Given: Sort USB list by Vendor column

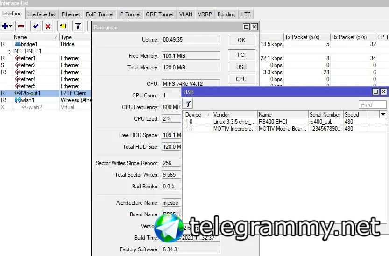Looking at the screenshot, I should (235, 115).
